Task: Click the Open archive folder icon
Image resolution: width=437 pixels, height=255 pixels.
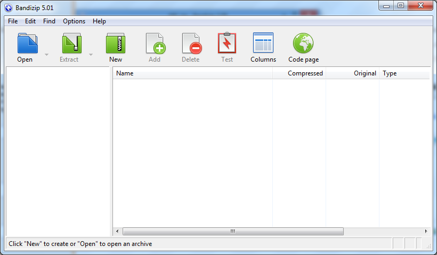Action: (x=27, y=43)
